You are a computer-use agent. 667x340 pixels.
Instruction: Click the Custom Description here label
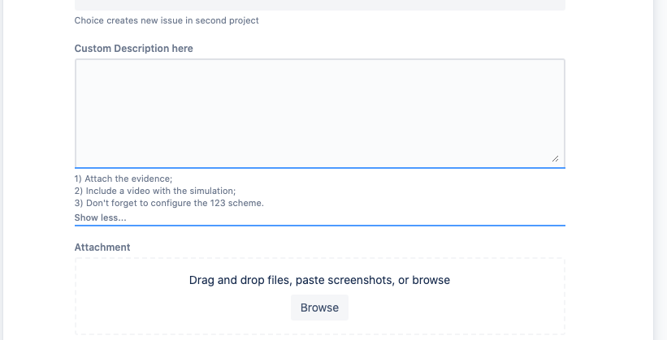133,49
